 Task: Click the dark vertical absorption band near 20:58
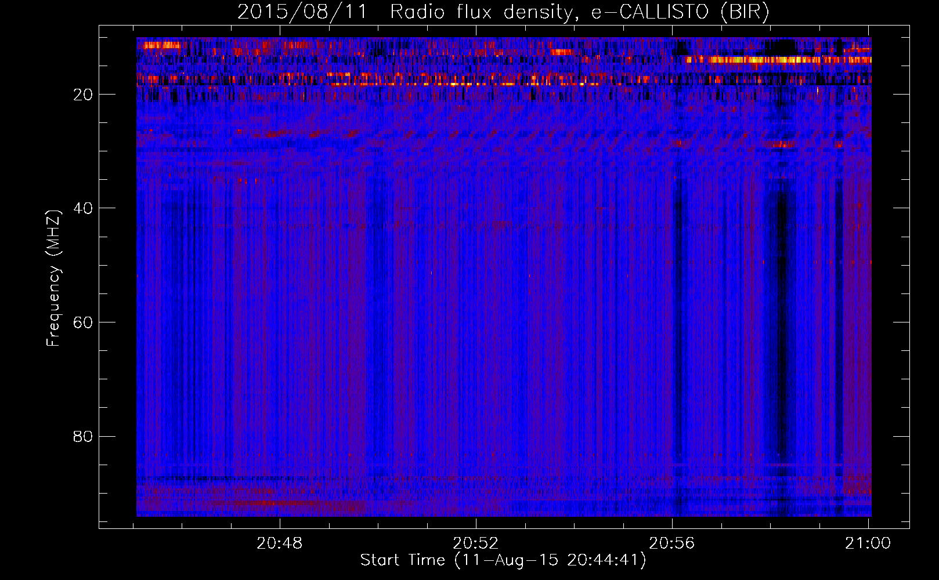point(782,325)
